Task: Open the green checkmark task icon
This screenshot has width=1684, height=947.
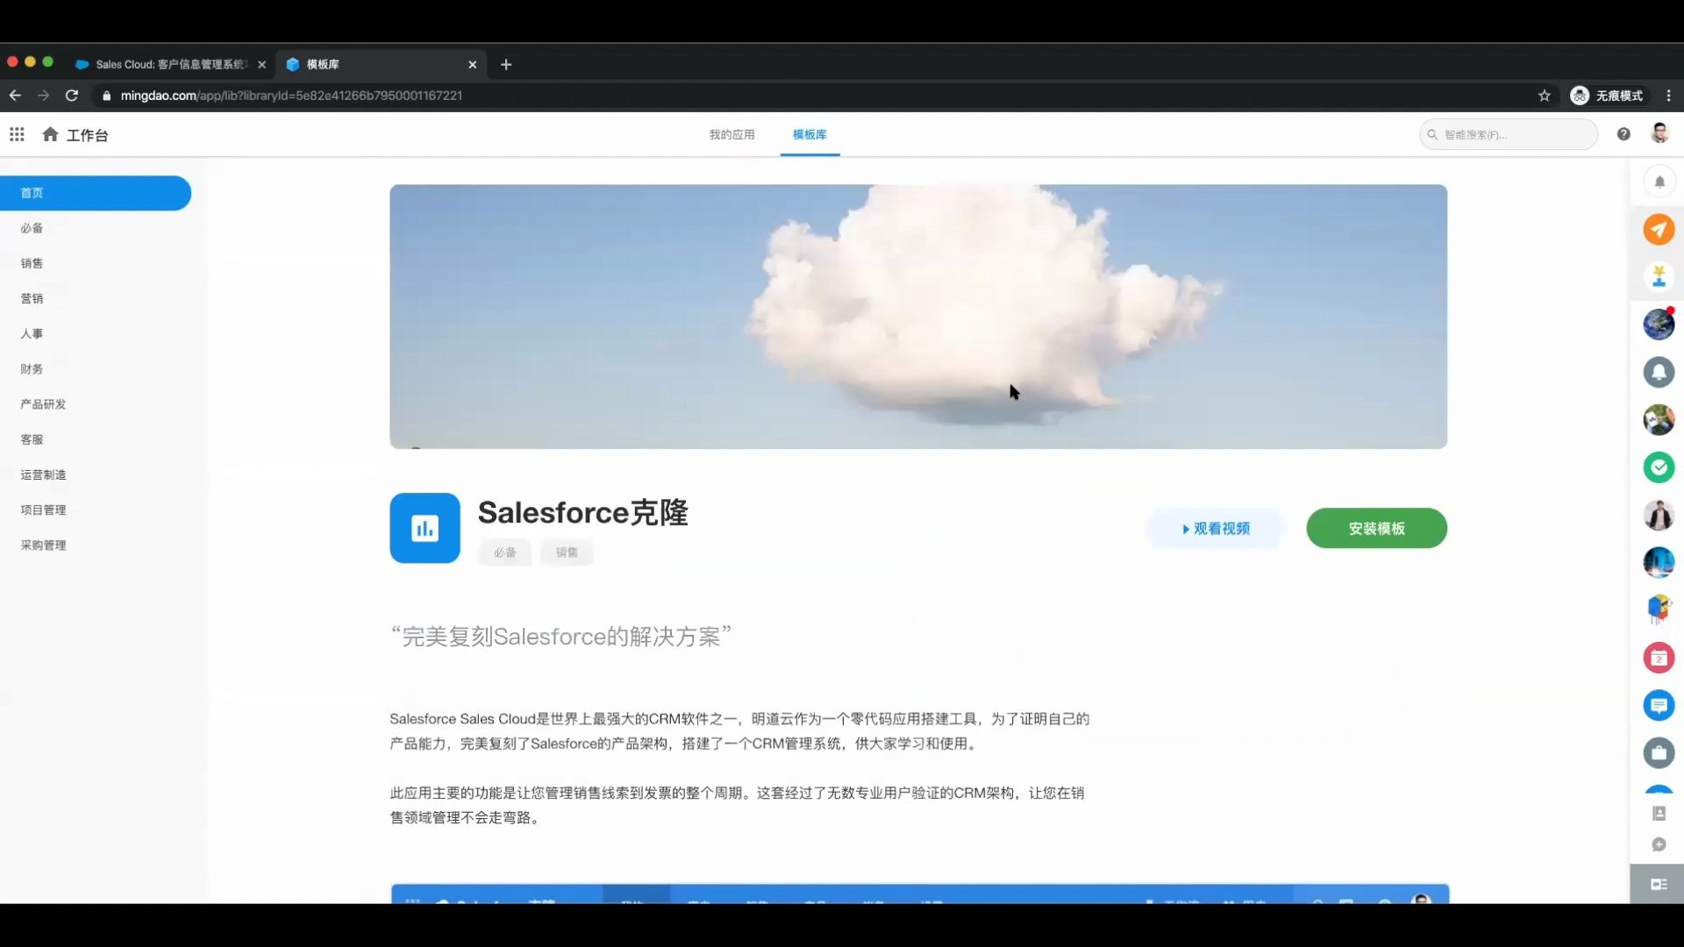Action: [1659, 467]
